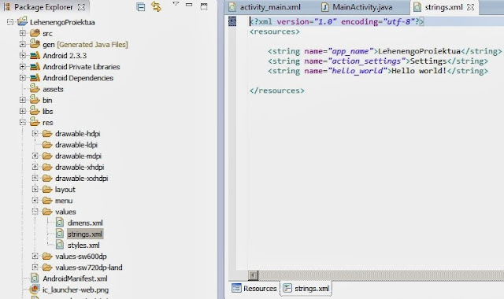504x299 pixels.
Task: Click Android Private Libraries icon
Action: point(35,67)
